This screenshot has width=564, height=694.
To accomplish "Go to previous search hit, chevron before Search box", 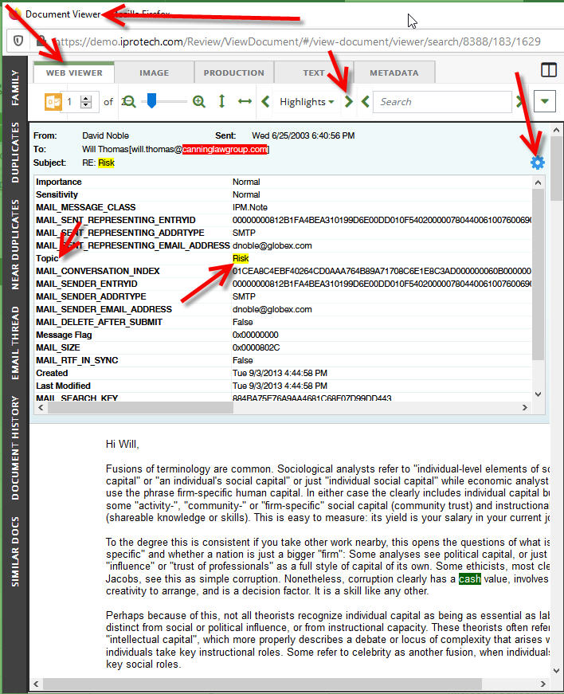I will (x=365, y=102).
